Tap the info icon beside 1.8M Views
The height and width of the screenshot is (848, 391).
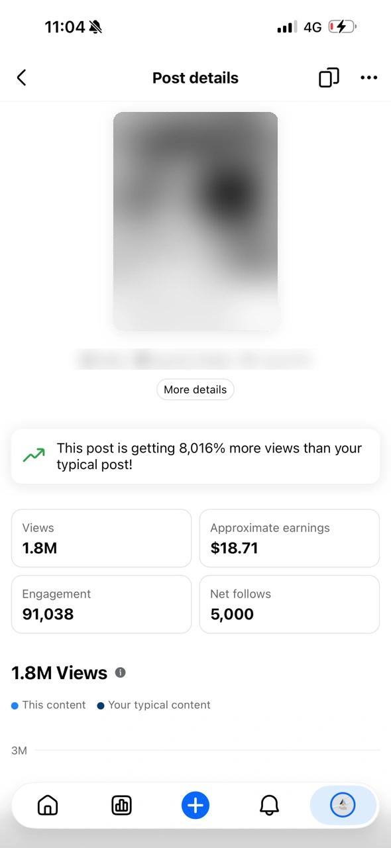tap(120, 672)
